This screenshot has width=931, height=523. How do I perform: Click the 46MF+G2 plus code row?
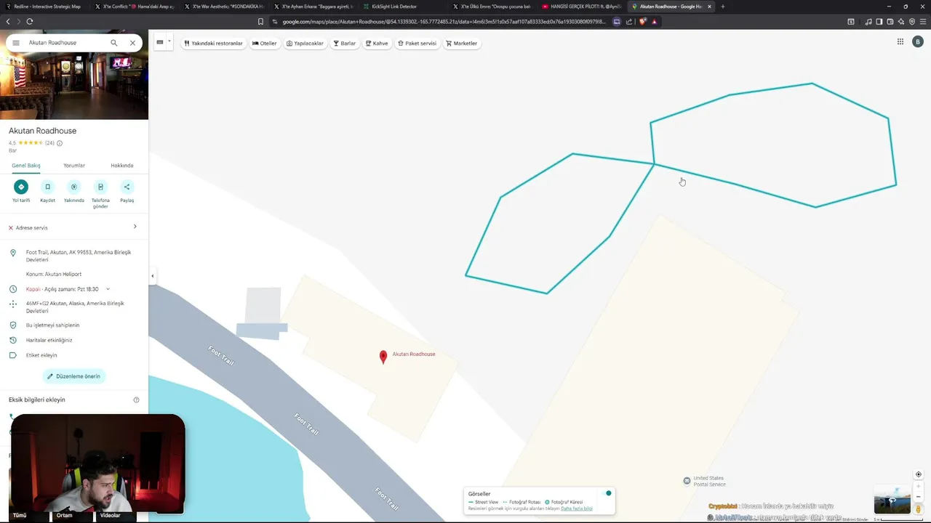point(74,307)
